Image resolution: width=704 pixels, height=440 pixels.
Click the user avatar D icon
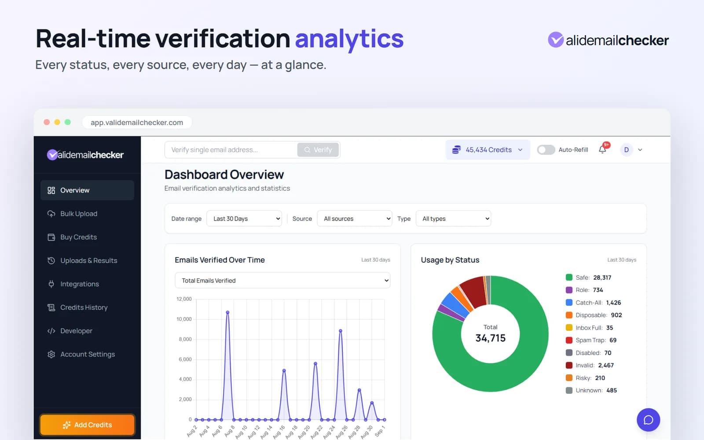[x=626, y=150]
